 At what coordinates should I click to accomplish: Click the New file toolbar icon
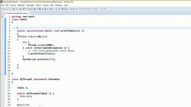[x=2, y=9]
